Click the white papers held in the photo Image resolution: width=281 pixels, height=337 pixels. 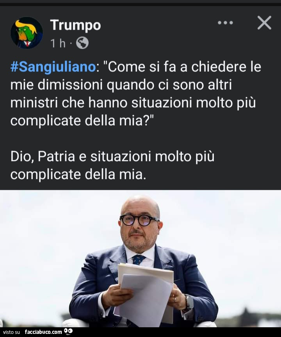pos(146,294)
